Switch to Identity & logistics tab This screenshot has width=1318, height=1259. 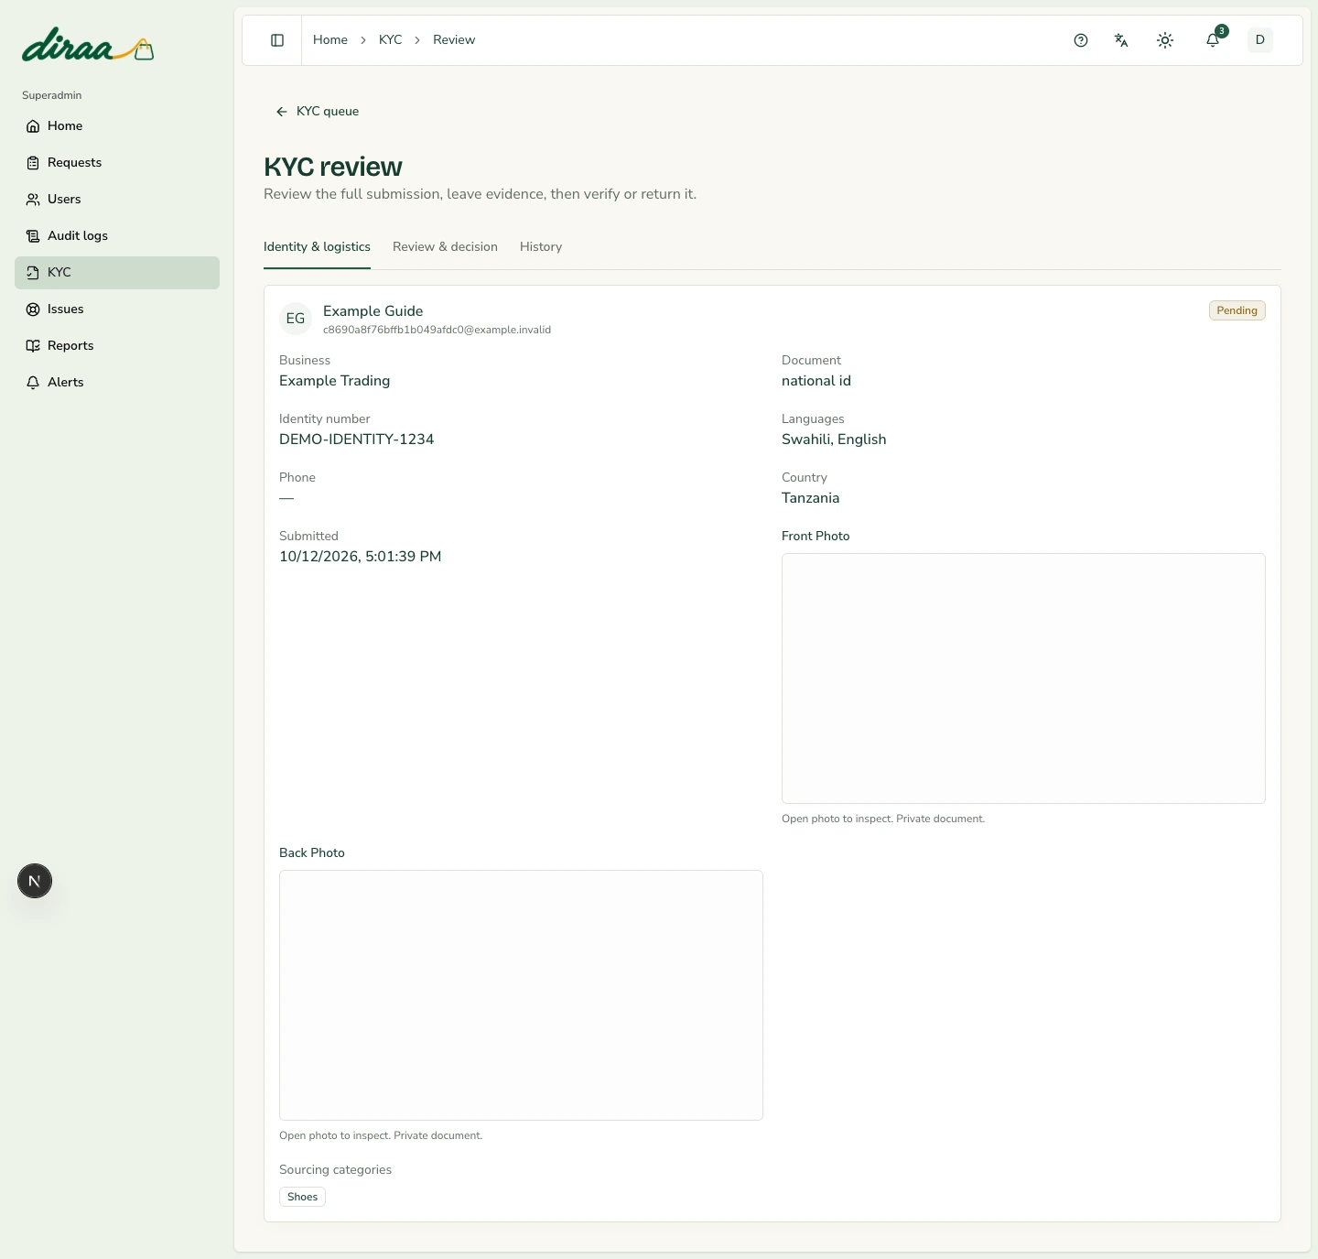(x=317, y=247)
